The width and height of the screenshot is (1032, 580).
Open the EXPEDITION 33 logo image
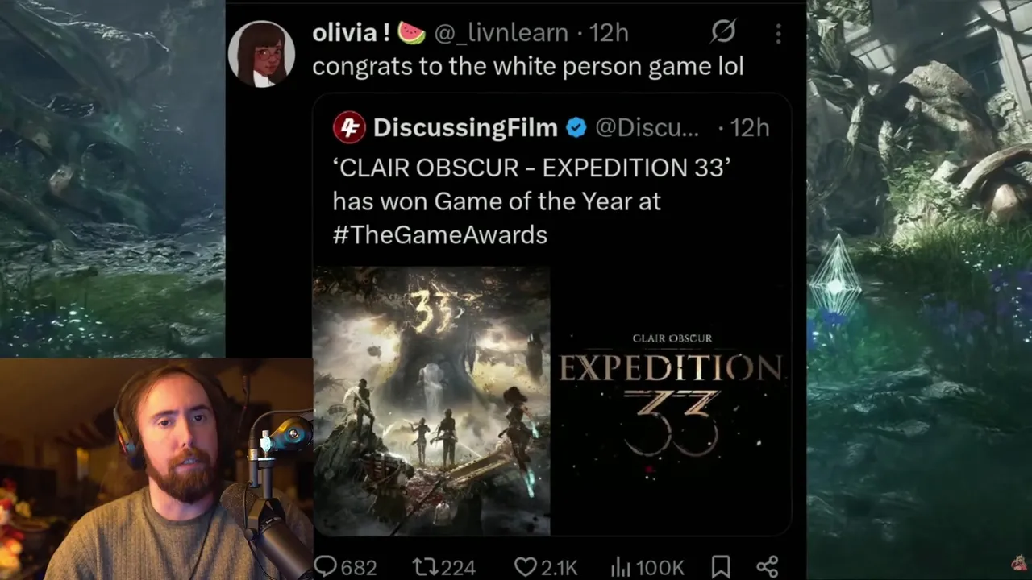click(x=671, y=401)
